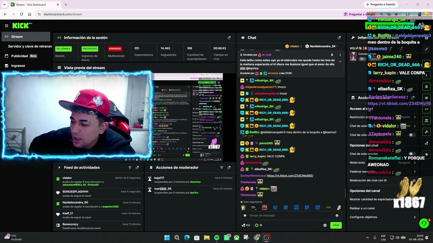The height and width of the screenshot is (243, 433).
Task: Pop out the Feed de actividades panel
Action: click(137, 167)
